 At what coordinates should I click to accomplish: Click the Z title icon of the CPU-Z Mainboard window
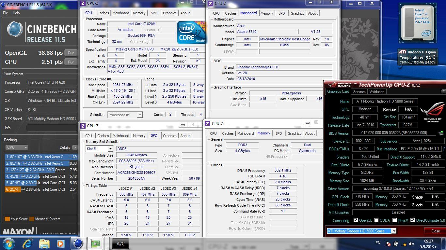pyautogui.click(x=210, y=3)
